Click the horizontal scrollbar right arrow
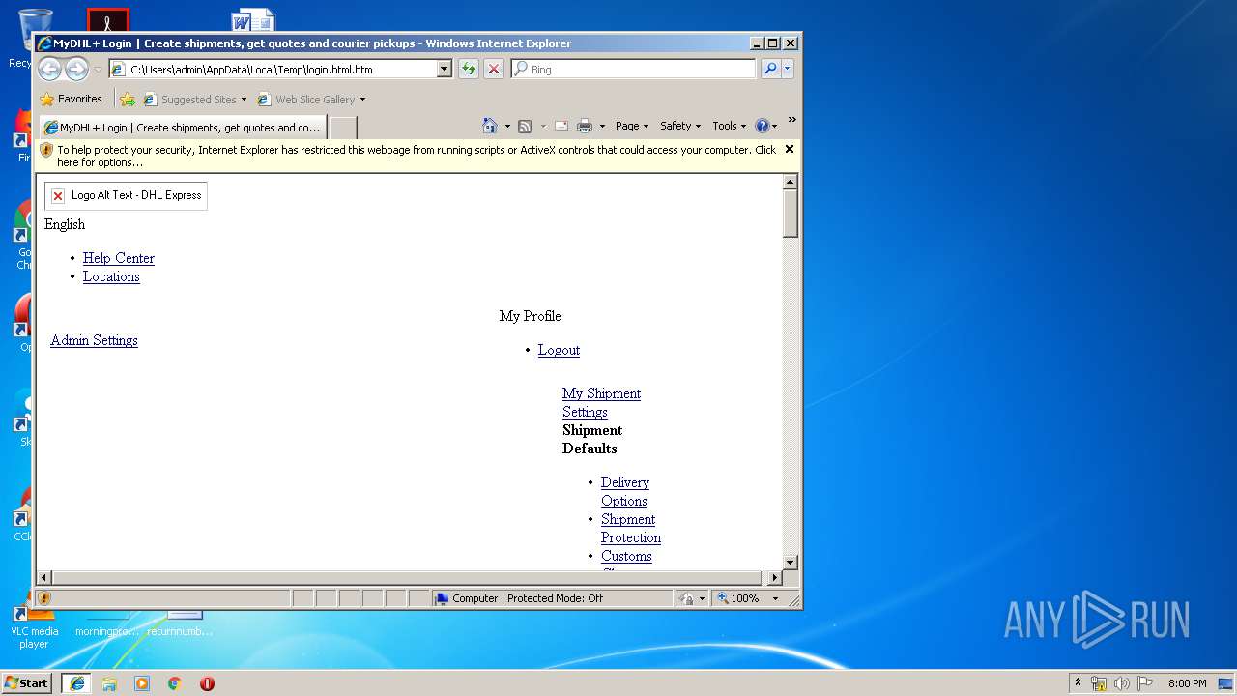 773,578
